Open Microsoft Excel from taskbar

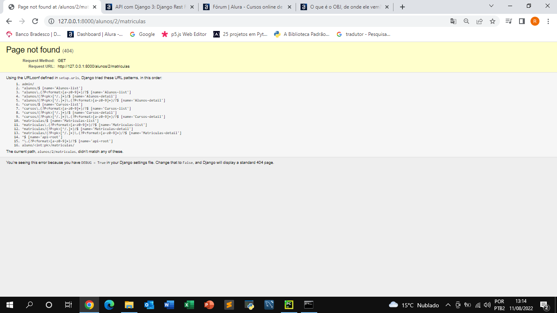click(x=189, y=305)
